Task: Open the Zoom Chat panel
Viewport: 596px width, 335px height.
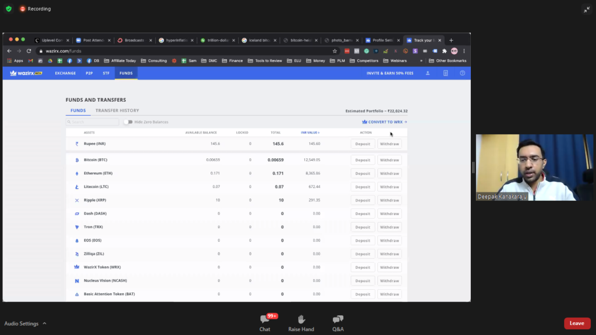Action: pyautogui.click(x=265, y=320)
